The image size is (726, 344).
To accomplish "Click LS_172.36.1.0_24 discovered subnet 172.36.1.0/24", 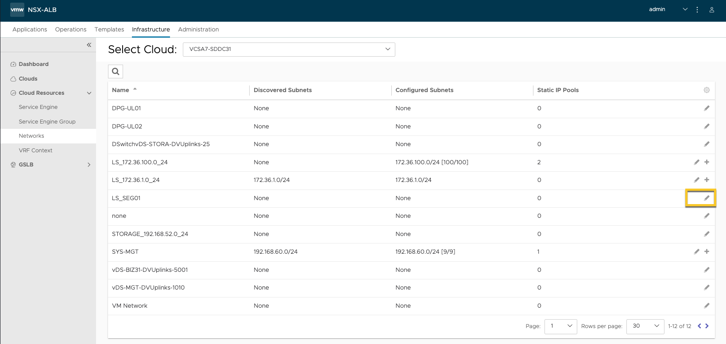I will tap(272, 180).
